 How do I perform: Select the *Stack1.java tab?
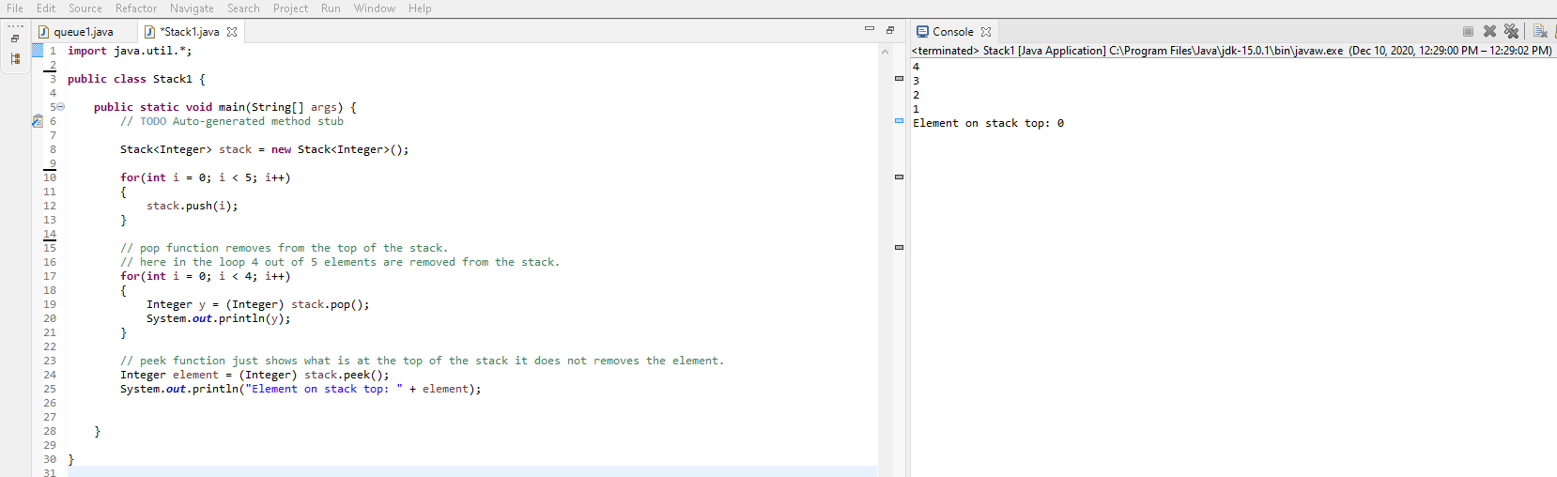[x=192, y=32]
